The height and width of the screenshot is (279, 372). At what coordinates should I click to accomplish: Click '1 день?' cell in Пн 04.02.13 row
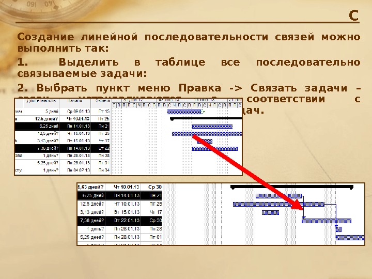(51, 170)
